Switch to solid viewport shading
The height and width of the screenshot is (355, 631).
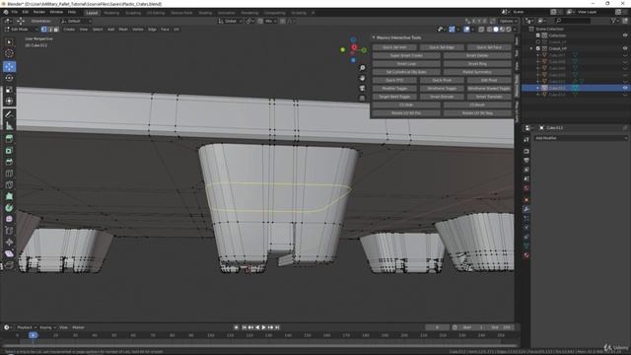click(496, 30)
